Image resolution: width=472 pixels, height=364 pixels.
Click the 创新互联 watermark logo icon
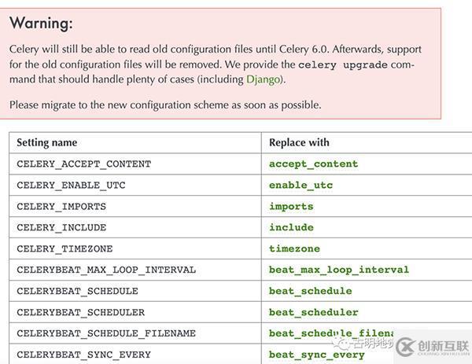coord(406,347)
